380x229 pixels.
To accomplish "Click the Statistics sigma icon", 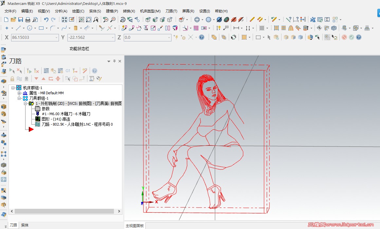I will click(327, 20).
